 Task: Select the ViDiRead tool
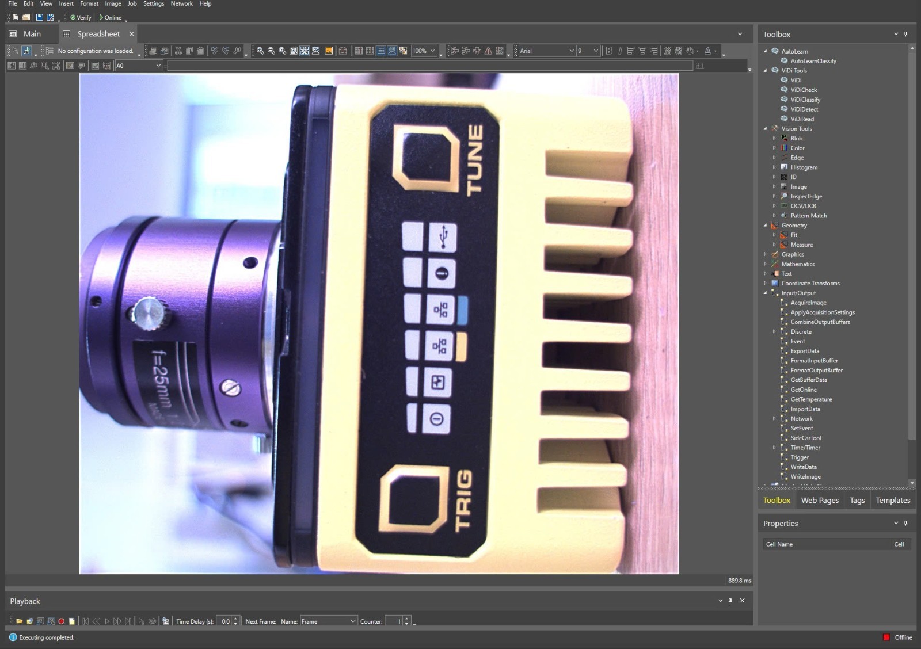(x=802, y=119)
